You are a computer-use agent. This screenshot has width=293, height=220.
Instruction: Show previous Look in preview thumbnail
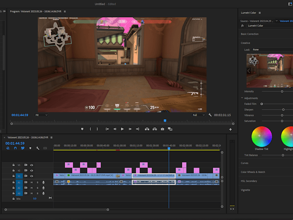pos(249,71)
